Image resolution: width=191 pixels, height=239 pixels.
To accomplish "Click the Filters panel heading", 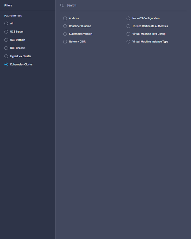I will 8,5.
